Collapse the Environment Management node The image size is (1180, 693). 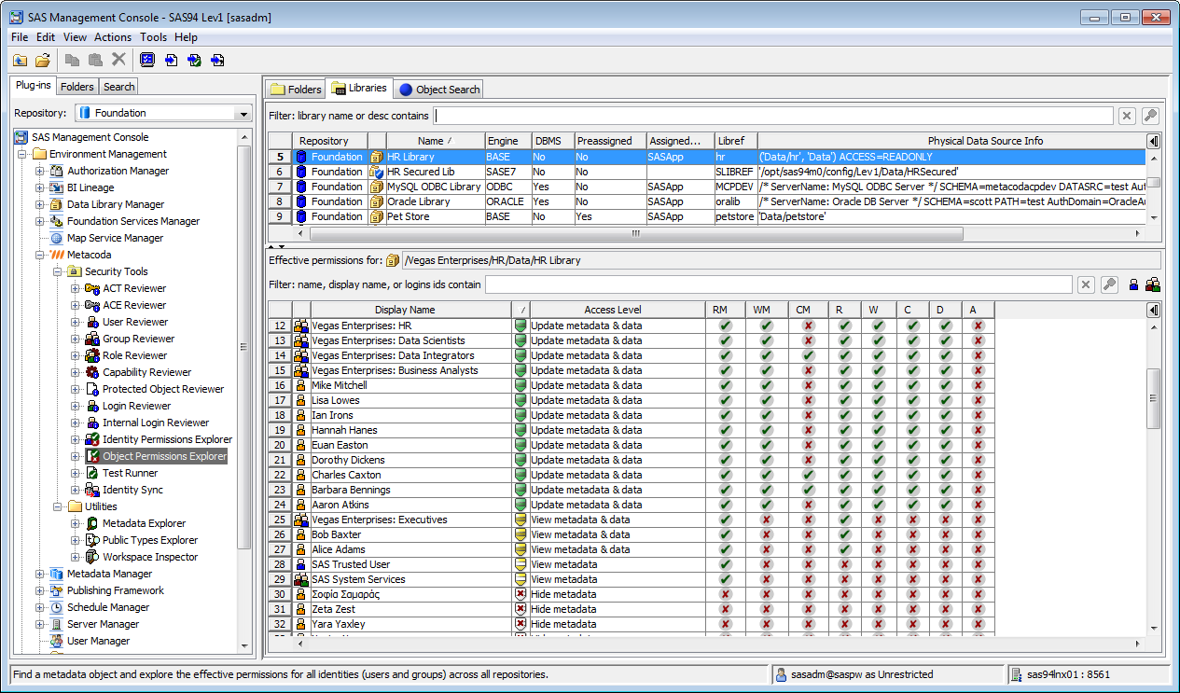(22, 154)
